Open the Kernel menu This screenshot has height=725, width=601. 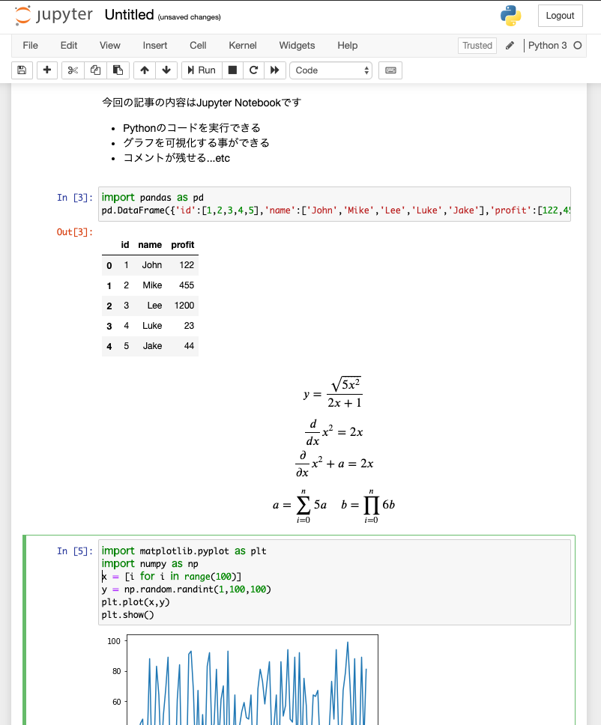click(x=243, y=46)
